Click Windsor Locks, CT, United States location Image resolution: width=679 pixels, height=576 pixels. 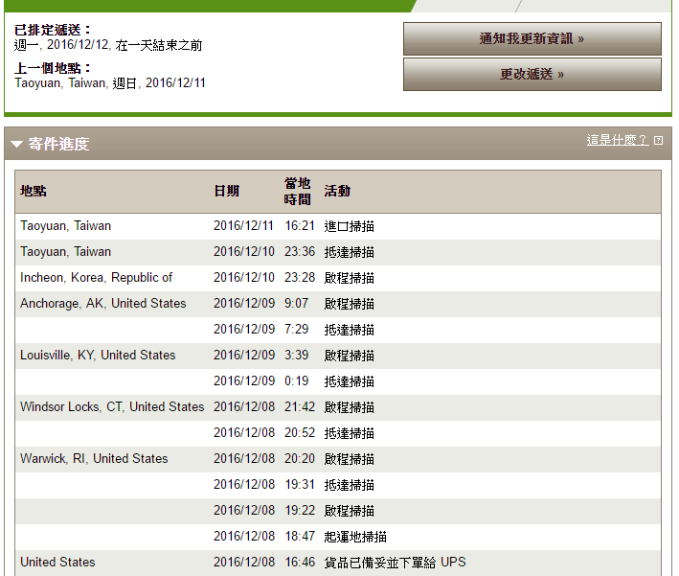pyautogui.click(x=112, y=407)
